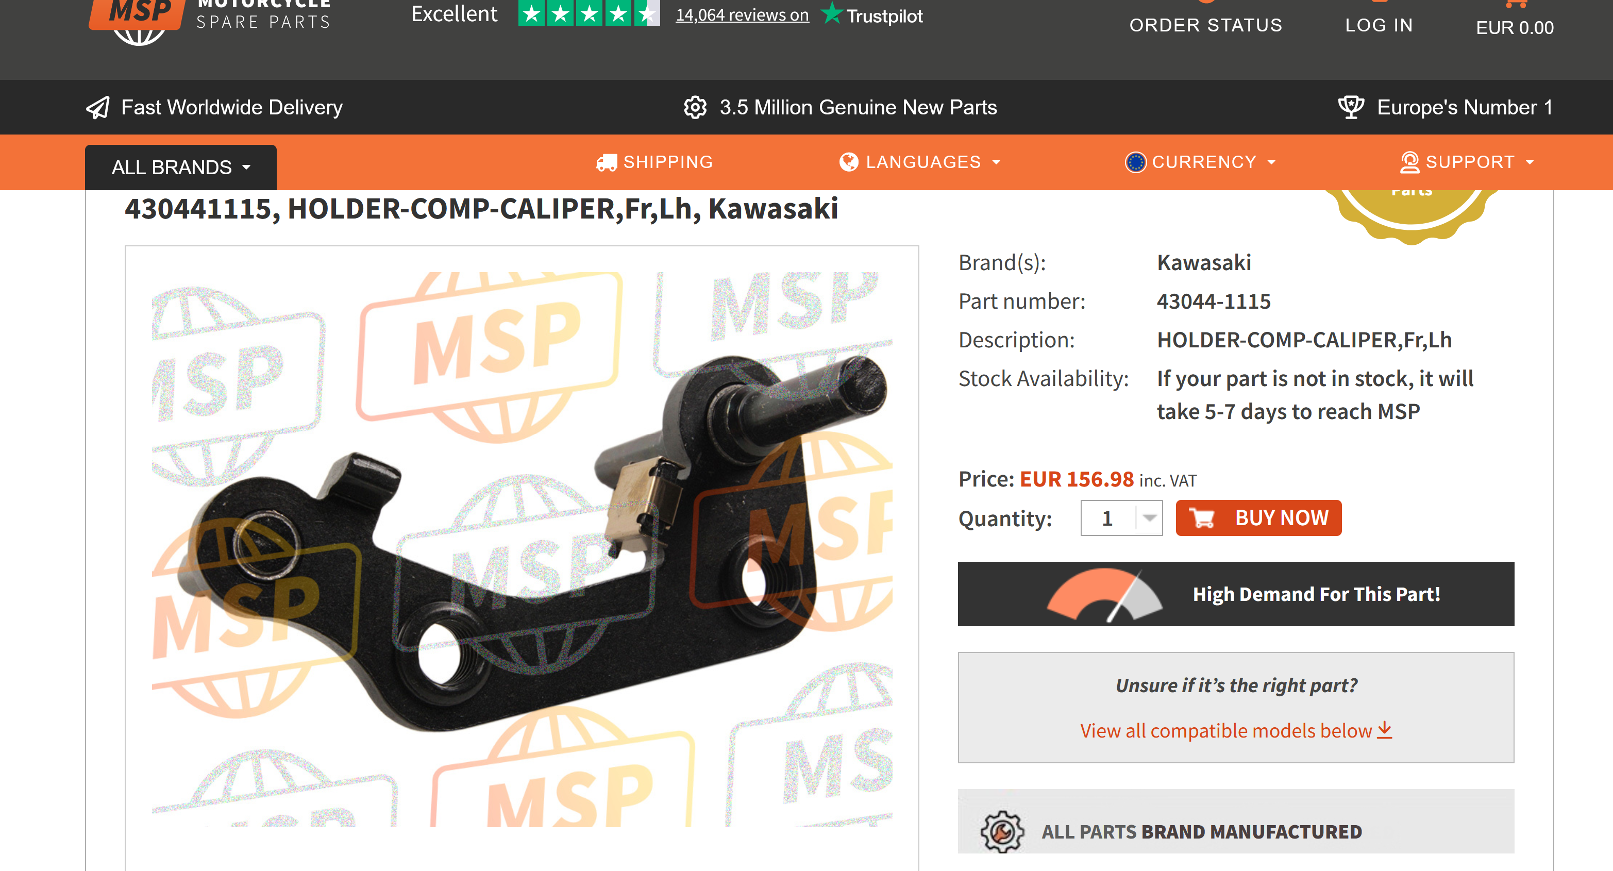1613x871 pixels.
Task: Open the SUPPORT menu
Action: [1468, 162]
